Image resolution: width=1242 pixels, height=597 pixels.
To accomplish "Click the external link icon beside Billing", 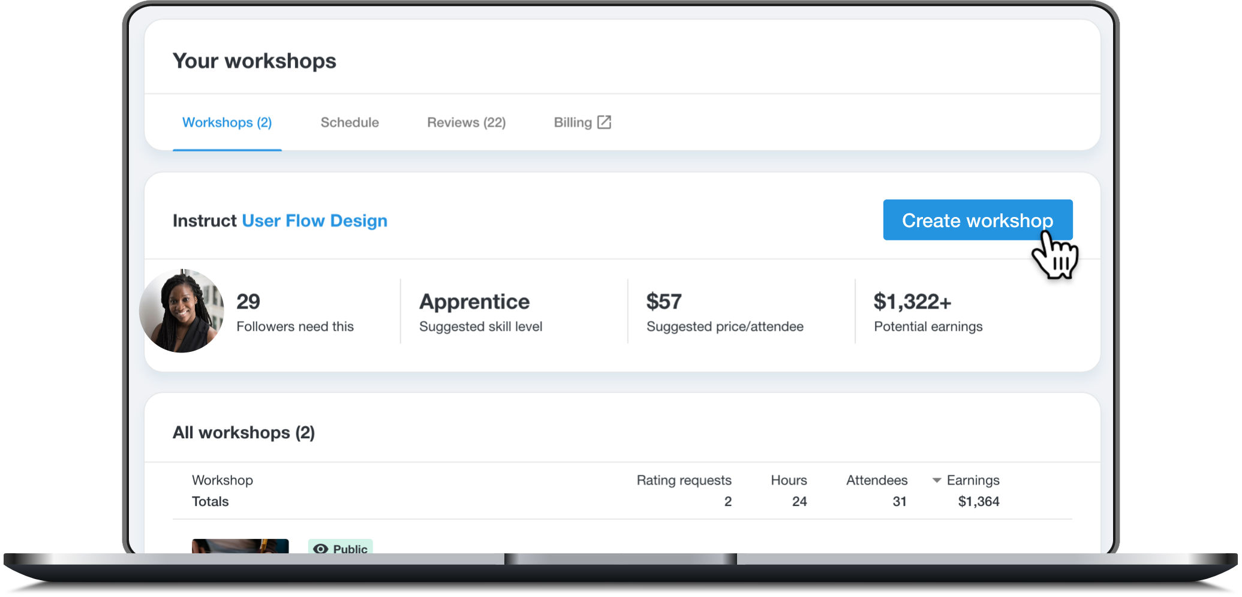I will click(x=604, y=122).
